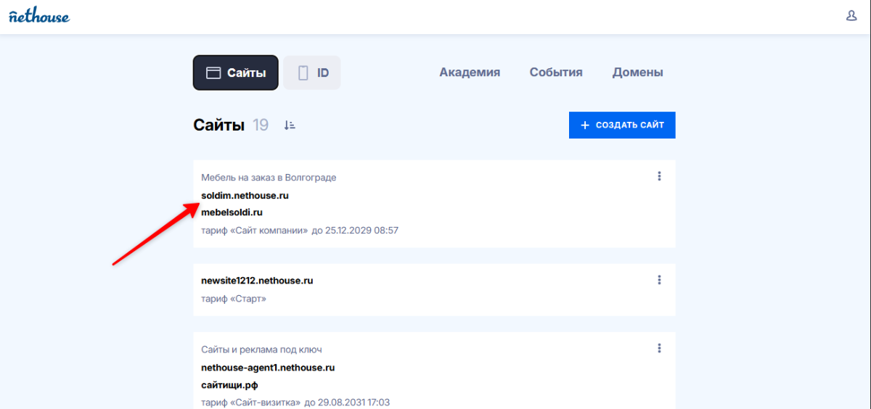Click the tariff text «Старт»
871x409 pixels.
[234, 299]
